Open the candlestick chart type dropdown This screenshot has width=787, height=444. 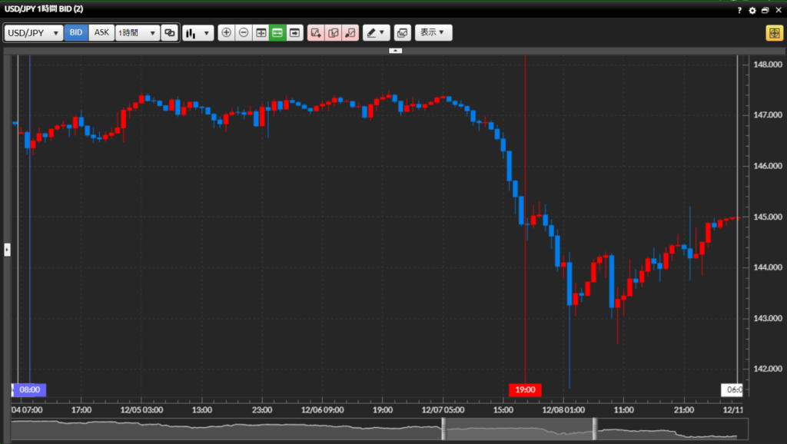click(x=198, y=33)
